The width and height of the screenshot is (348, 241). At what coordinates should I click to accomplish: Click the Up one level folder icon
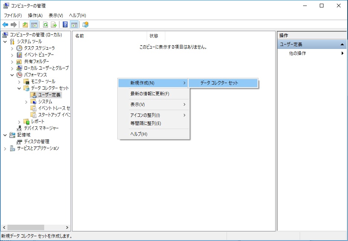click(x=25, y=25)
